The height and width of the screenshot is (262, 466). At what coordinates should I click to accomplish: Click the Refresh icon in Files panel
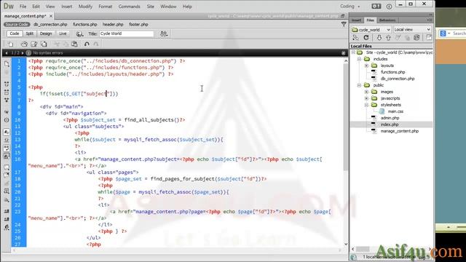[366, 37]
